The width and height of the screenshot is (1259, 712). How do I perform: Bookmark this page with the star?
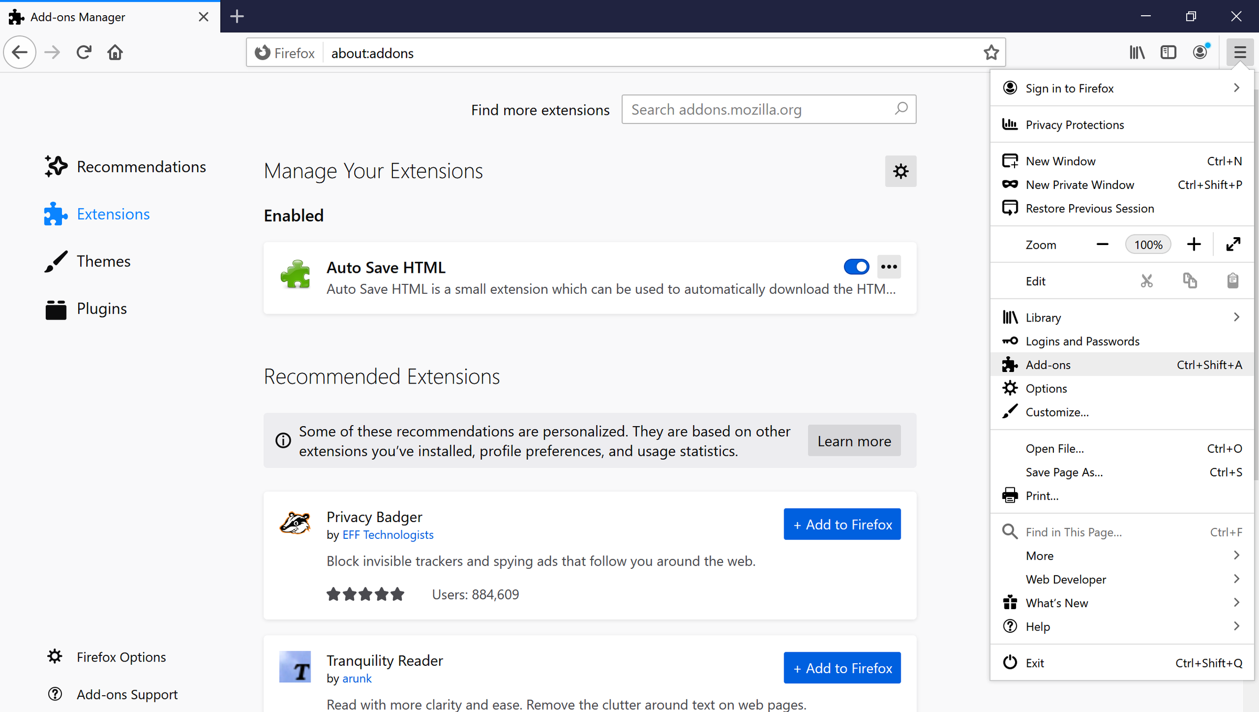point(991,52)
